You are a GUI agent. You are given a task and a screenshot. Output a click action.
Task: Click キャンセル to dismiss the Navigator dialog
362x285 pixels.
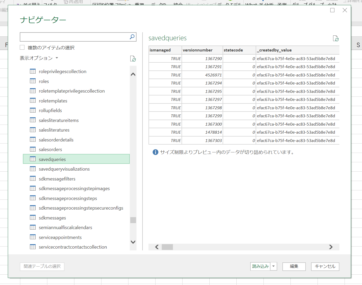tap(325, 266)
